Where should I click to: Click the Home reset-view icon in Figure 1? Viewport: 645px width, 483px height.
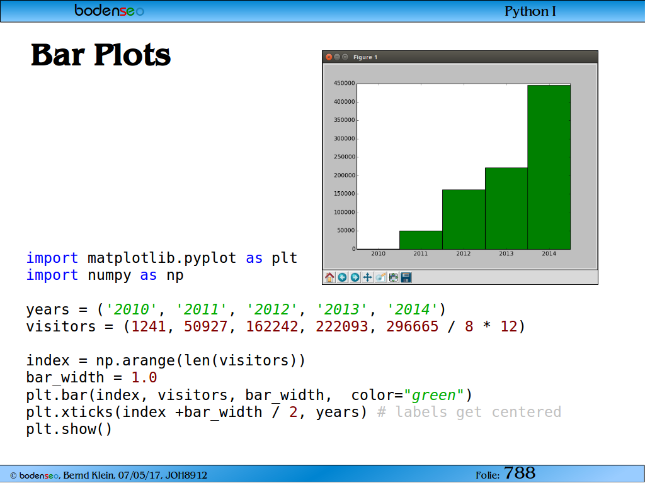(329, 277)
